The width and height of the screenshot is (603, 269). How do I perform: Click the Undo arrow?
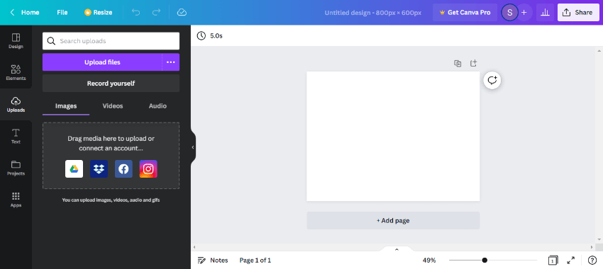(x=135, y=12)
